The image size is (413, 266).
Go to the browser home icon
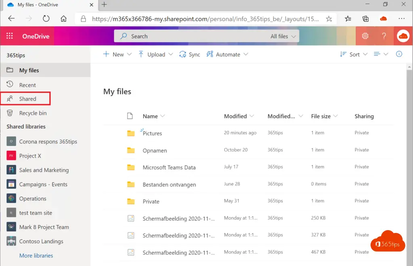click(x=63, y=19)
